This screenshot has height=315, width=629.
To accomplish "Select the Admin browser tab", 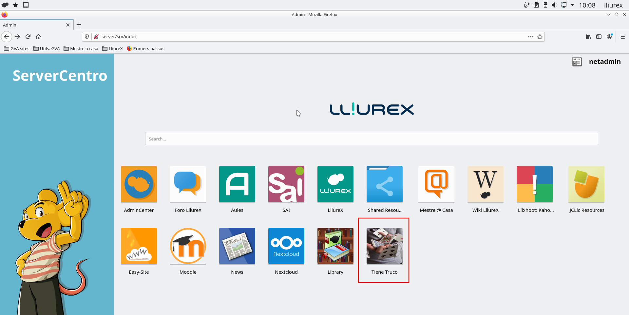I will point(33,25).
